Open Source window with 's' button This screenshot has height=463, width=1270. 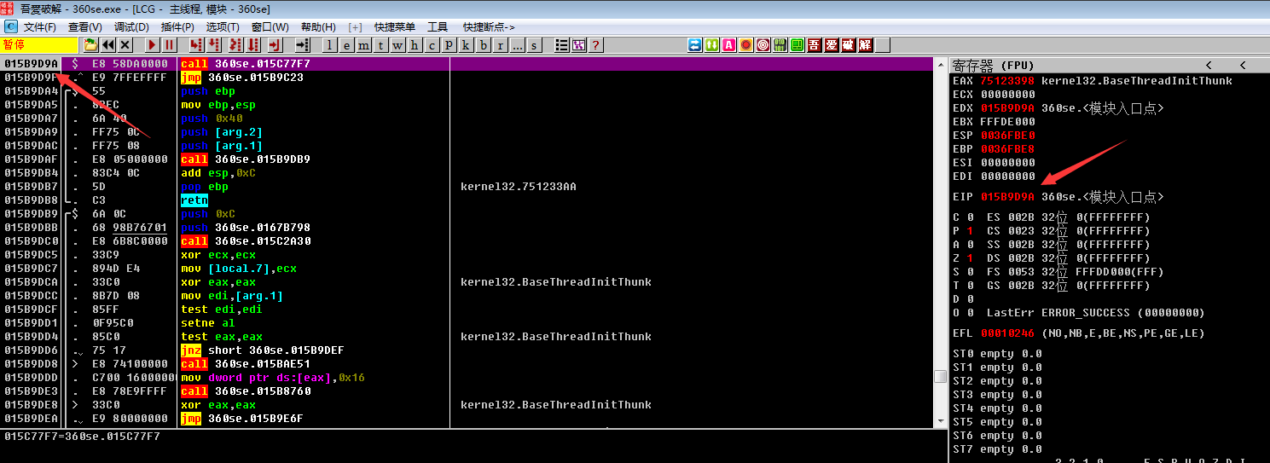point(535,45)
